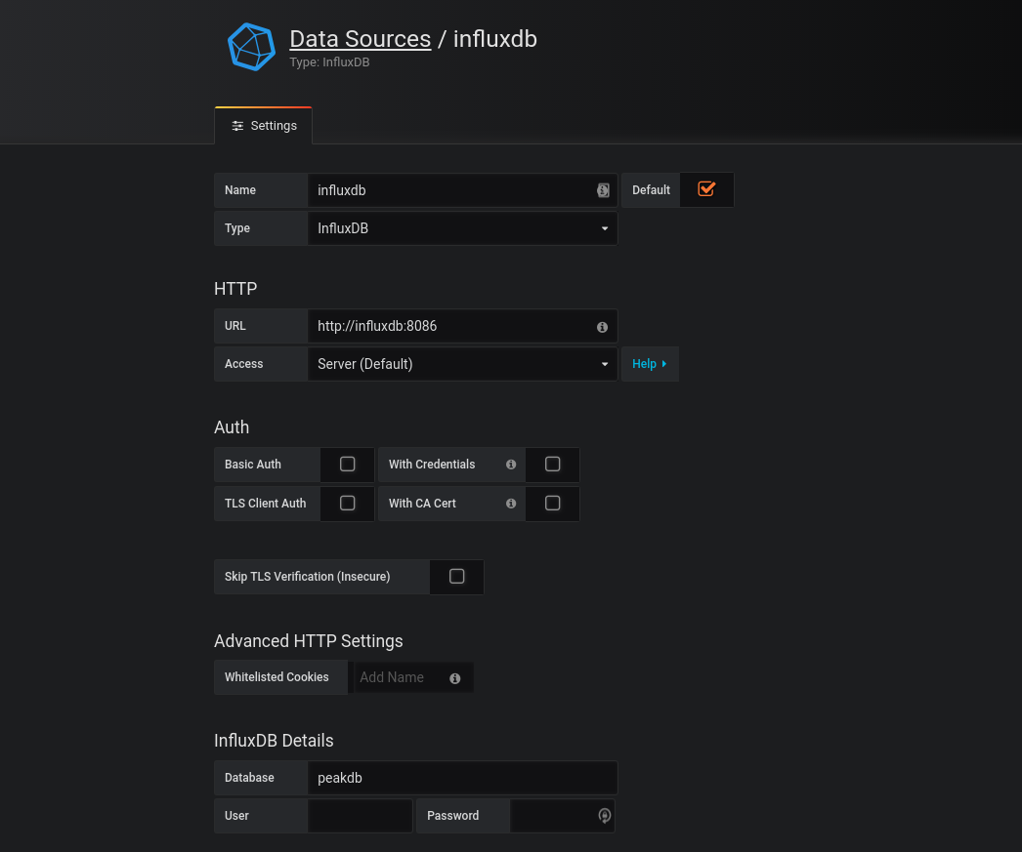Click the 'Type: InfluxDB' subtitle text
The width and height of the screenshot is (1022, 852).
click(x=329, y=62)
